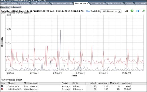Select the Advanced view button

click(x=16, y=7)
